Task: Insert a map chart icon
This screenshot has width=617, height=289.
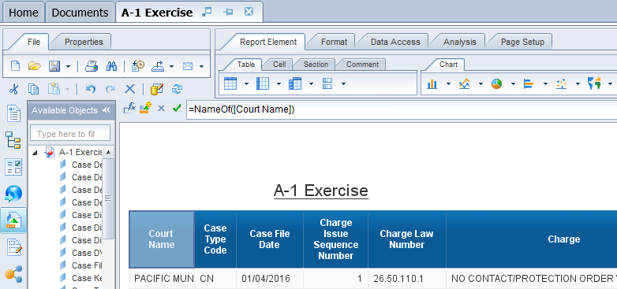Action: [594, 83]
